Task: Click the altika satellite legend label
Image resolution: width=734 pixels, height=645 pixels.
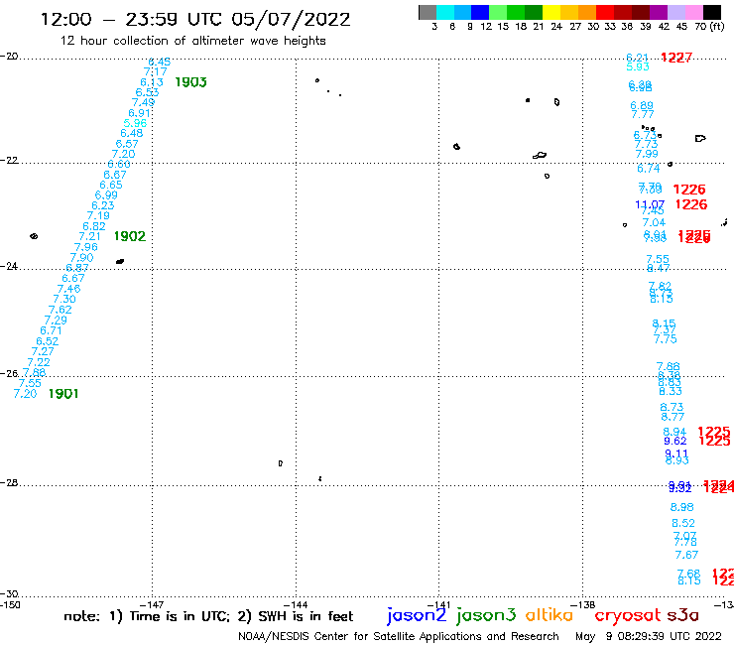Action: [x=550, y=614]
